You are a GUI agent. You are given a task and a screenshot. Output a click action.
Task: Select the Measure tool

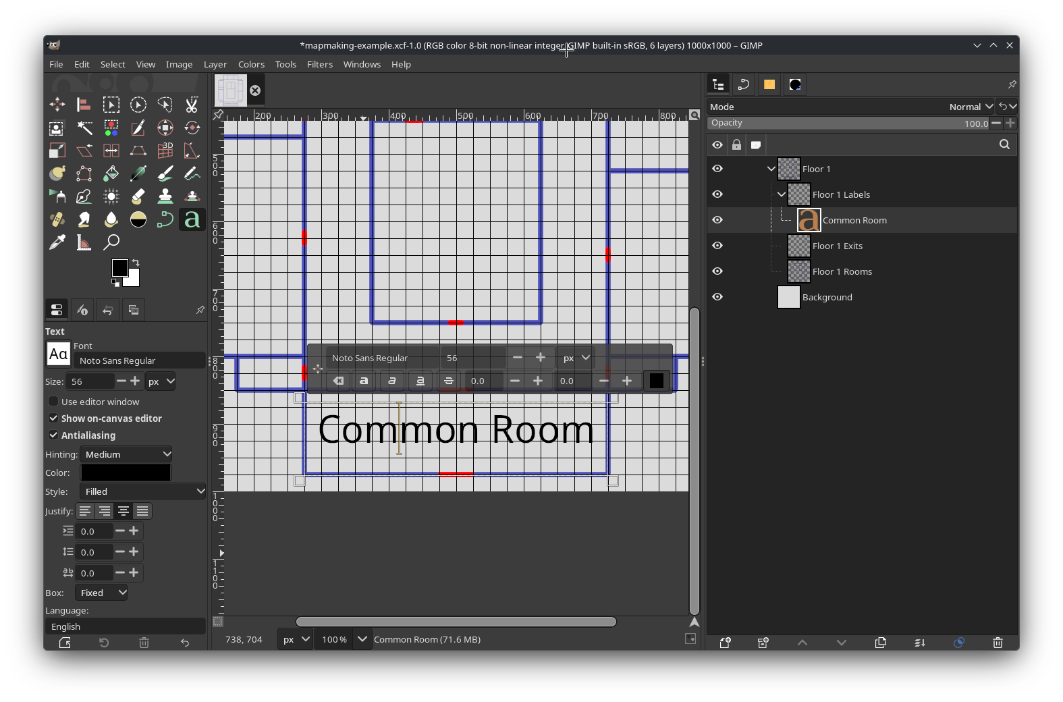[x=84, y=242]
